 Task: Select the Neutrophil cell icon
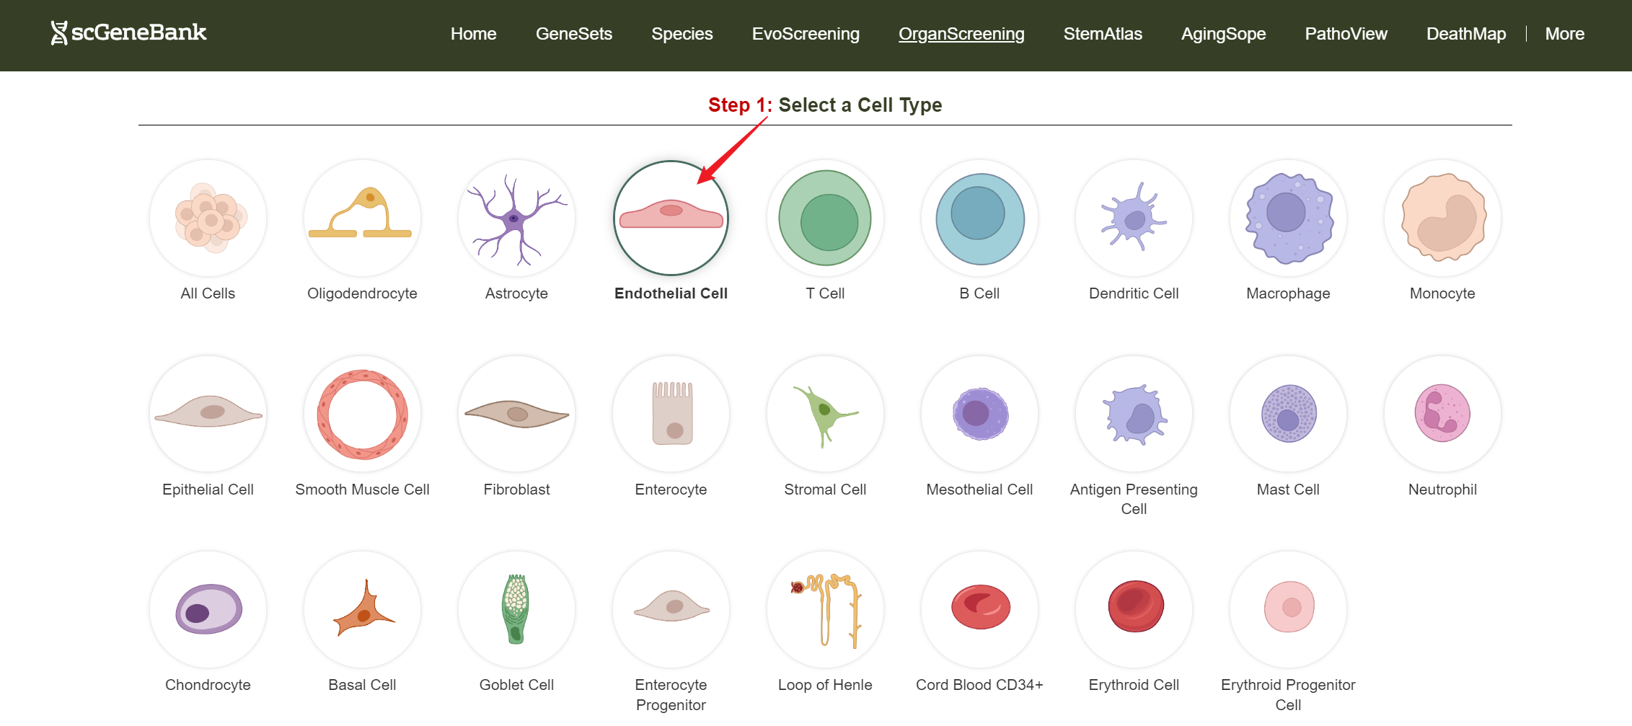pos(1442,415)
